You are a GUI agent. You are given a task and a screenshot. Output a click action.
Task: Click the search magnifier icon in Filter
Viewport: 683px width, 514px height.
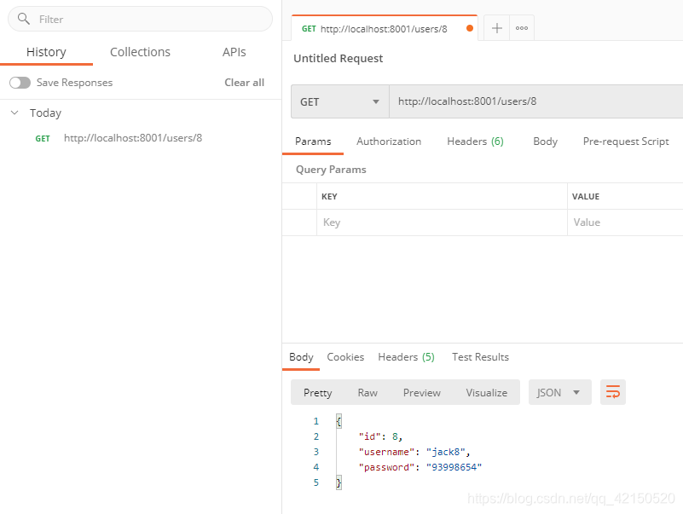click(24, 19)
